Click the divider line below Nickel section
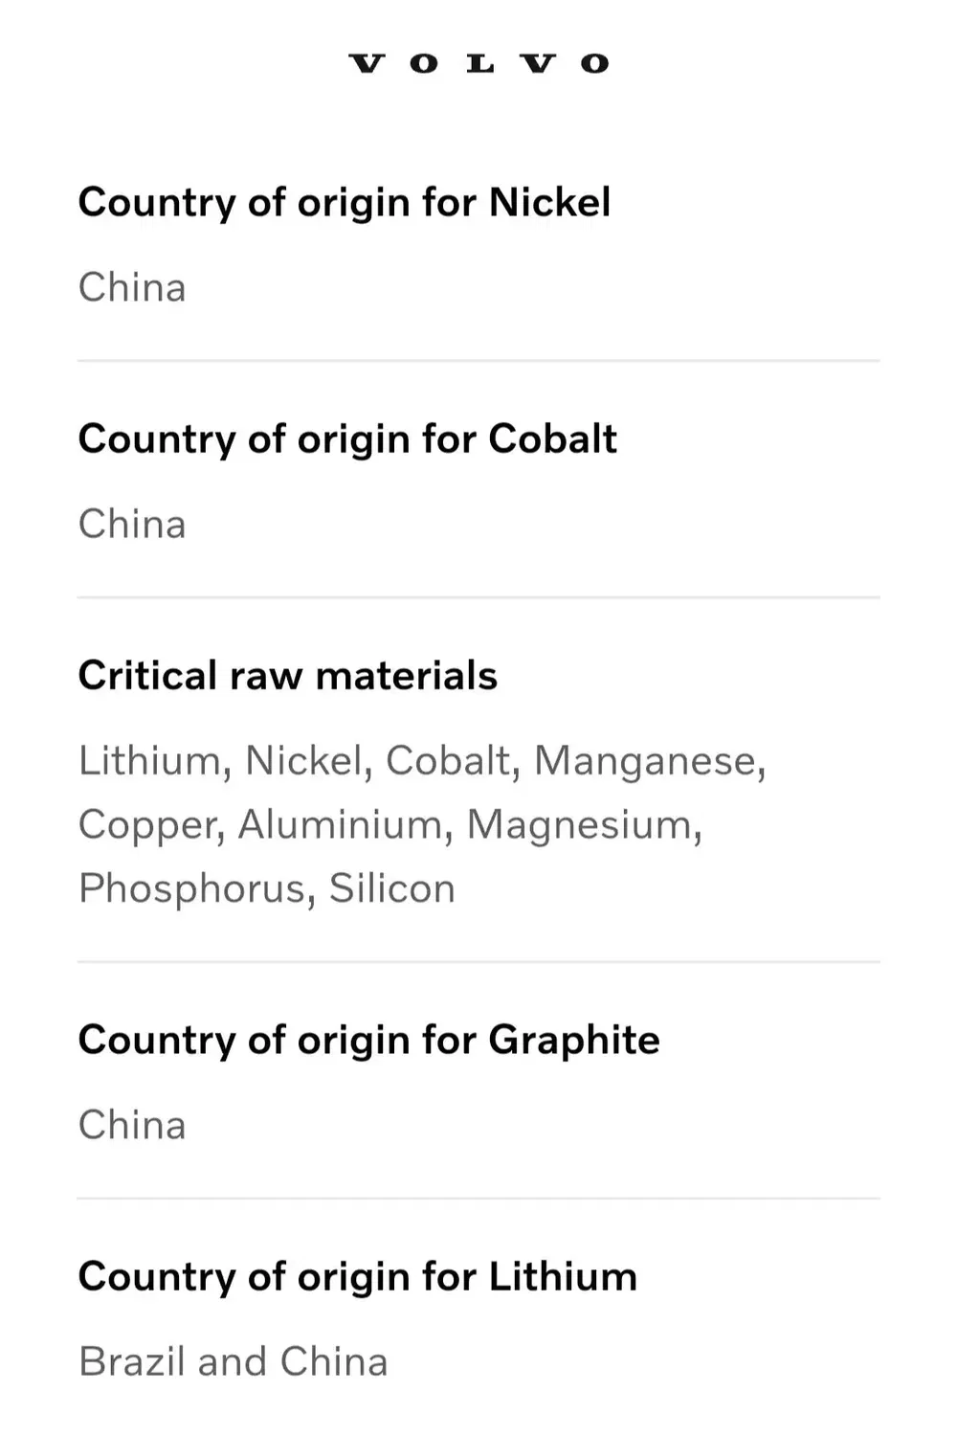Viewport: 957px width, 1436px height. tap(478, 361)
